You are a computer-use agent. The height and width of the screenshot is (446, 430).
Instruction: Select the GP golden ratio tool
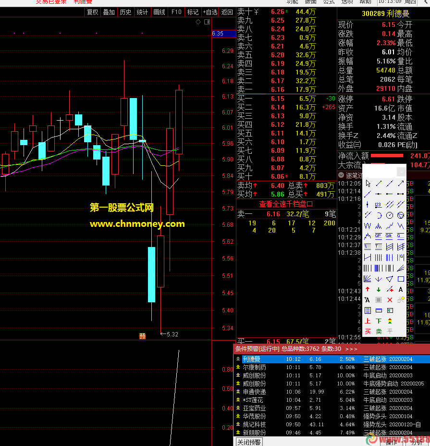[x=379, y=236]
